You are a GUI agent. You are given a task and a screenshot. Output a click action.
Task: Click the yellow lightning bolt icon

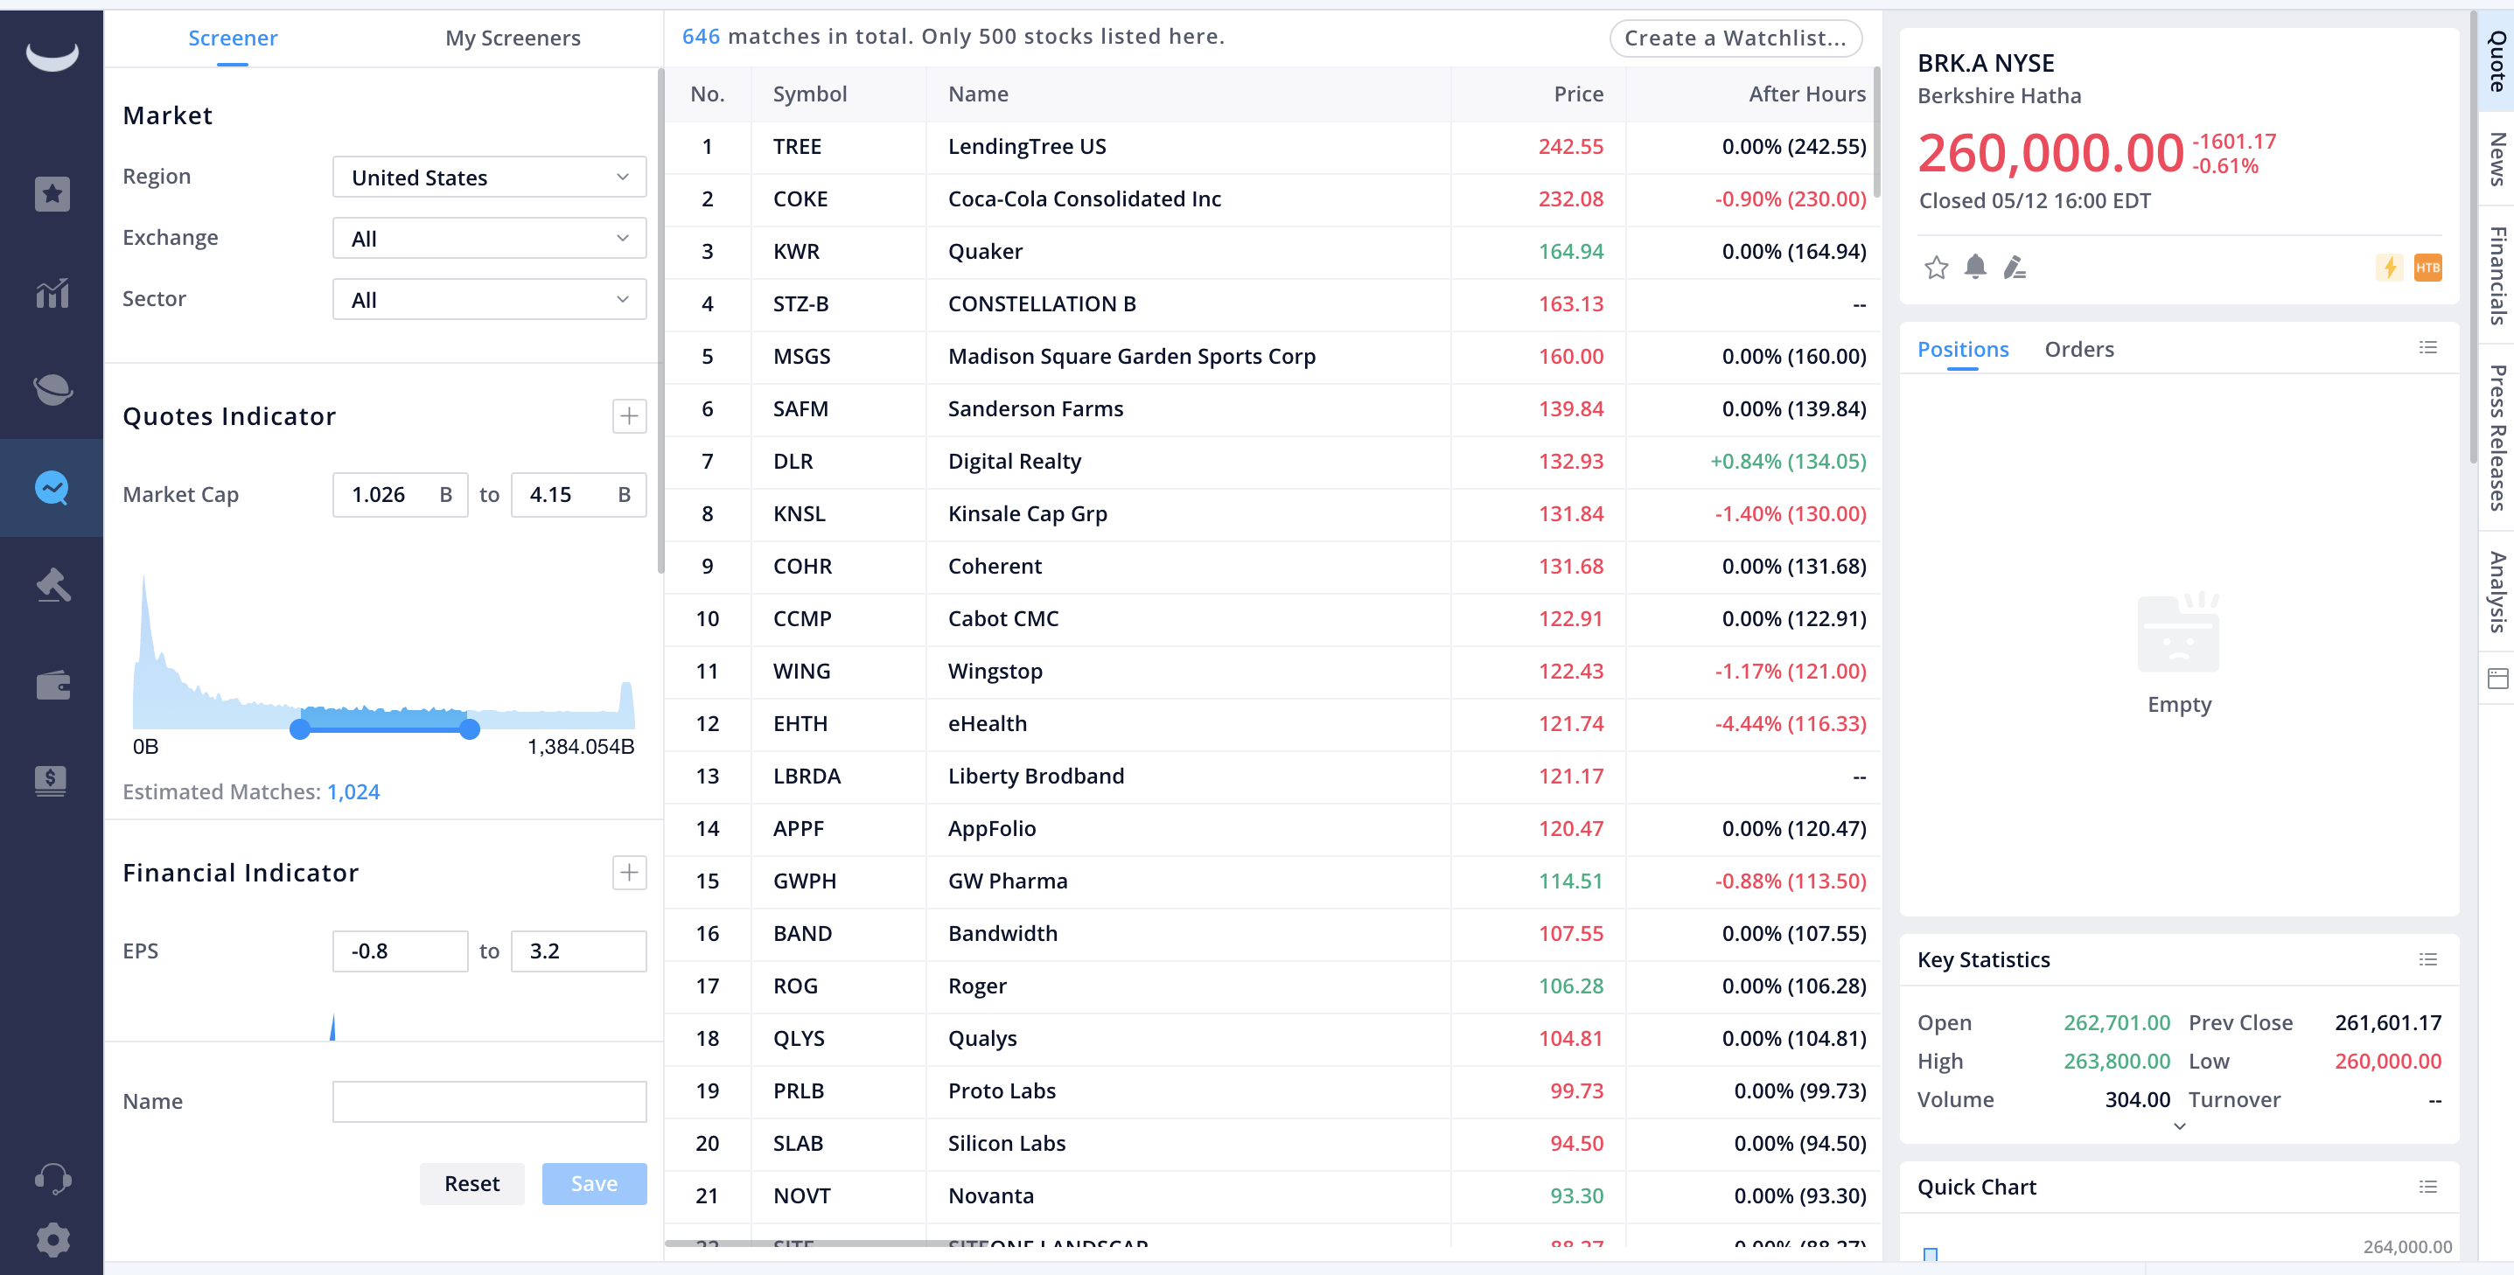tap(2389, 268)
